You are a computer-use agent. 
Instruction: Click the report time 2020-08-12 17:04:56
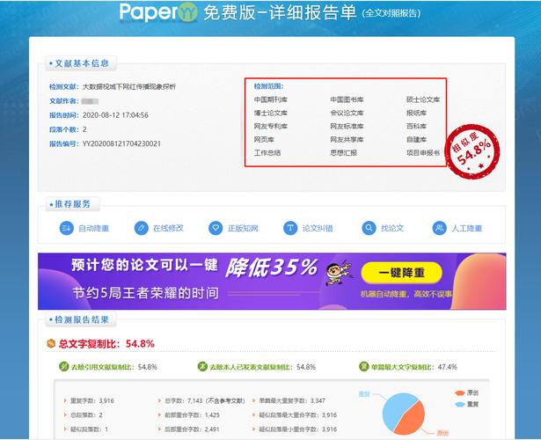[x=115, y=115]
